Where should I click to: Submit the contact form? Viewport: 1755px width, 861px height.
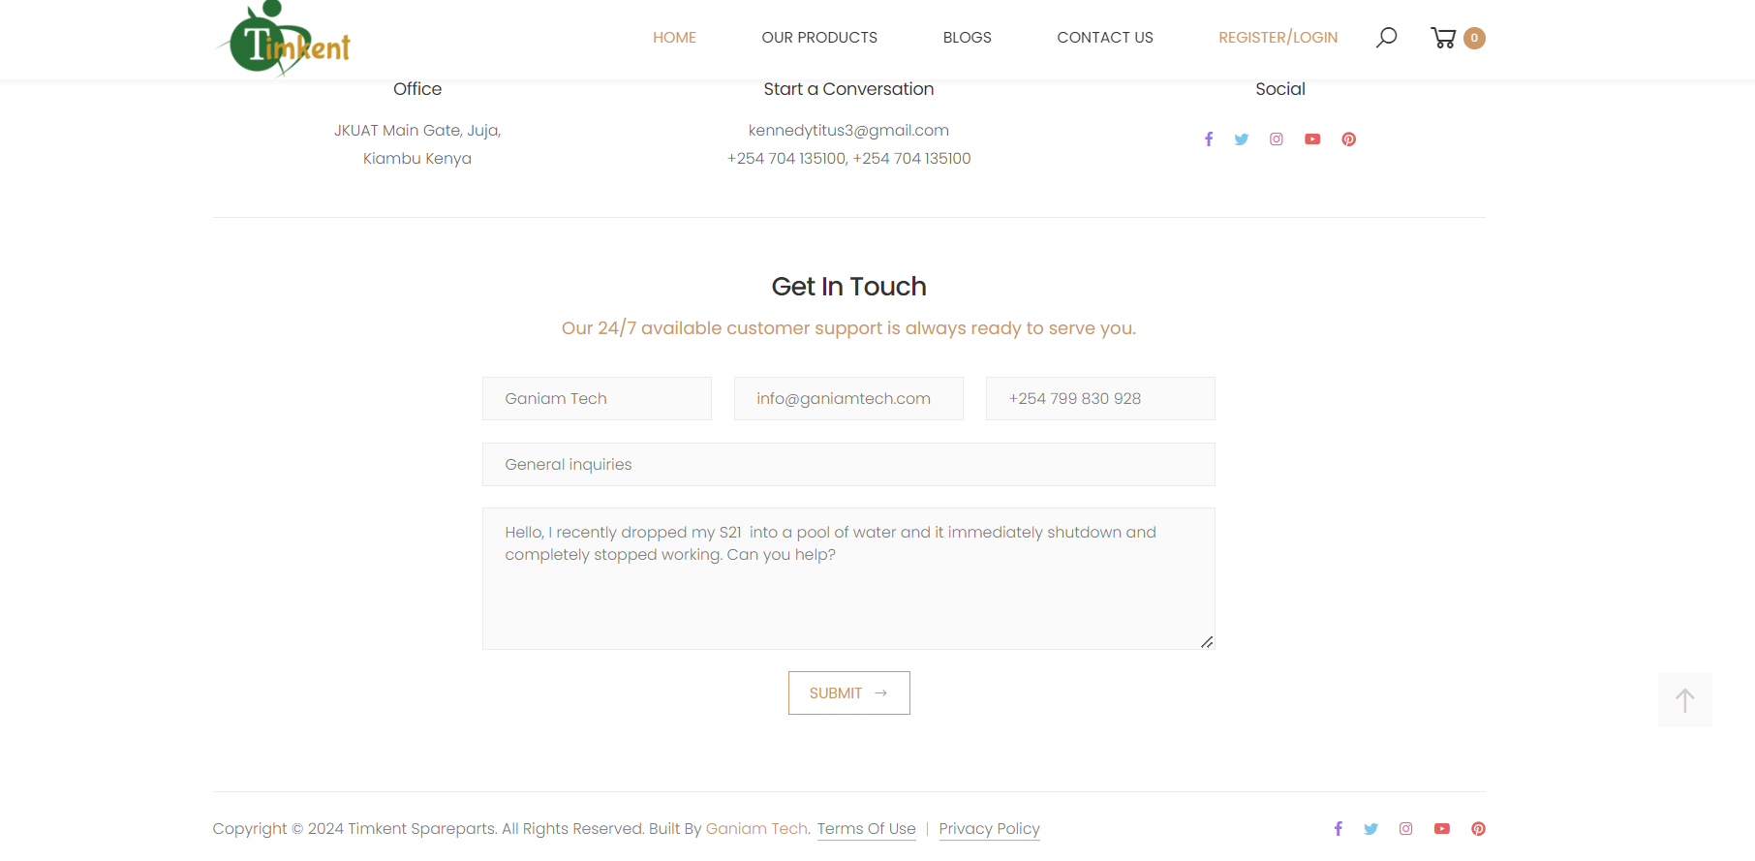[849, 693]
